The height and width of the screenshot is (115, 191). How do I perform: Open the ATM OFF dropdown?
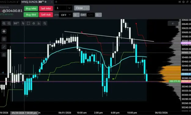[66, 15]
